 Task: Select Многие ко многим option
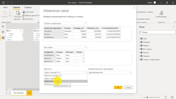tap(66, 84)
